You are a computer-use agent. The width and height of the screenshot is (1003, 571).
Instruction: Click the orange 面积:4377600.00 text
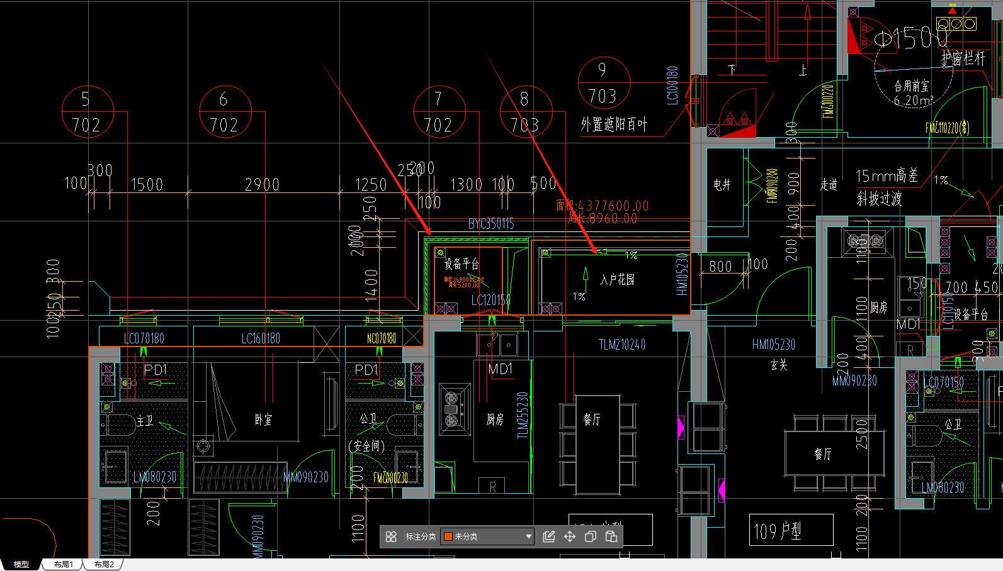pyautogui.click(x=603, y=206)
